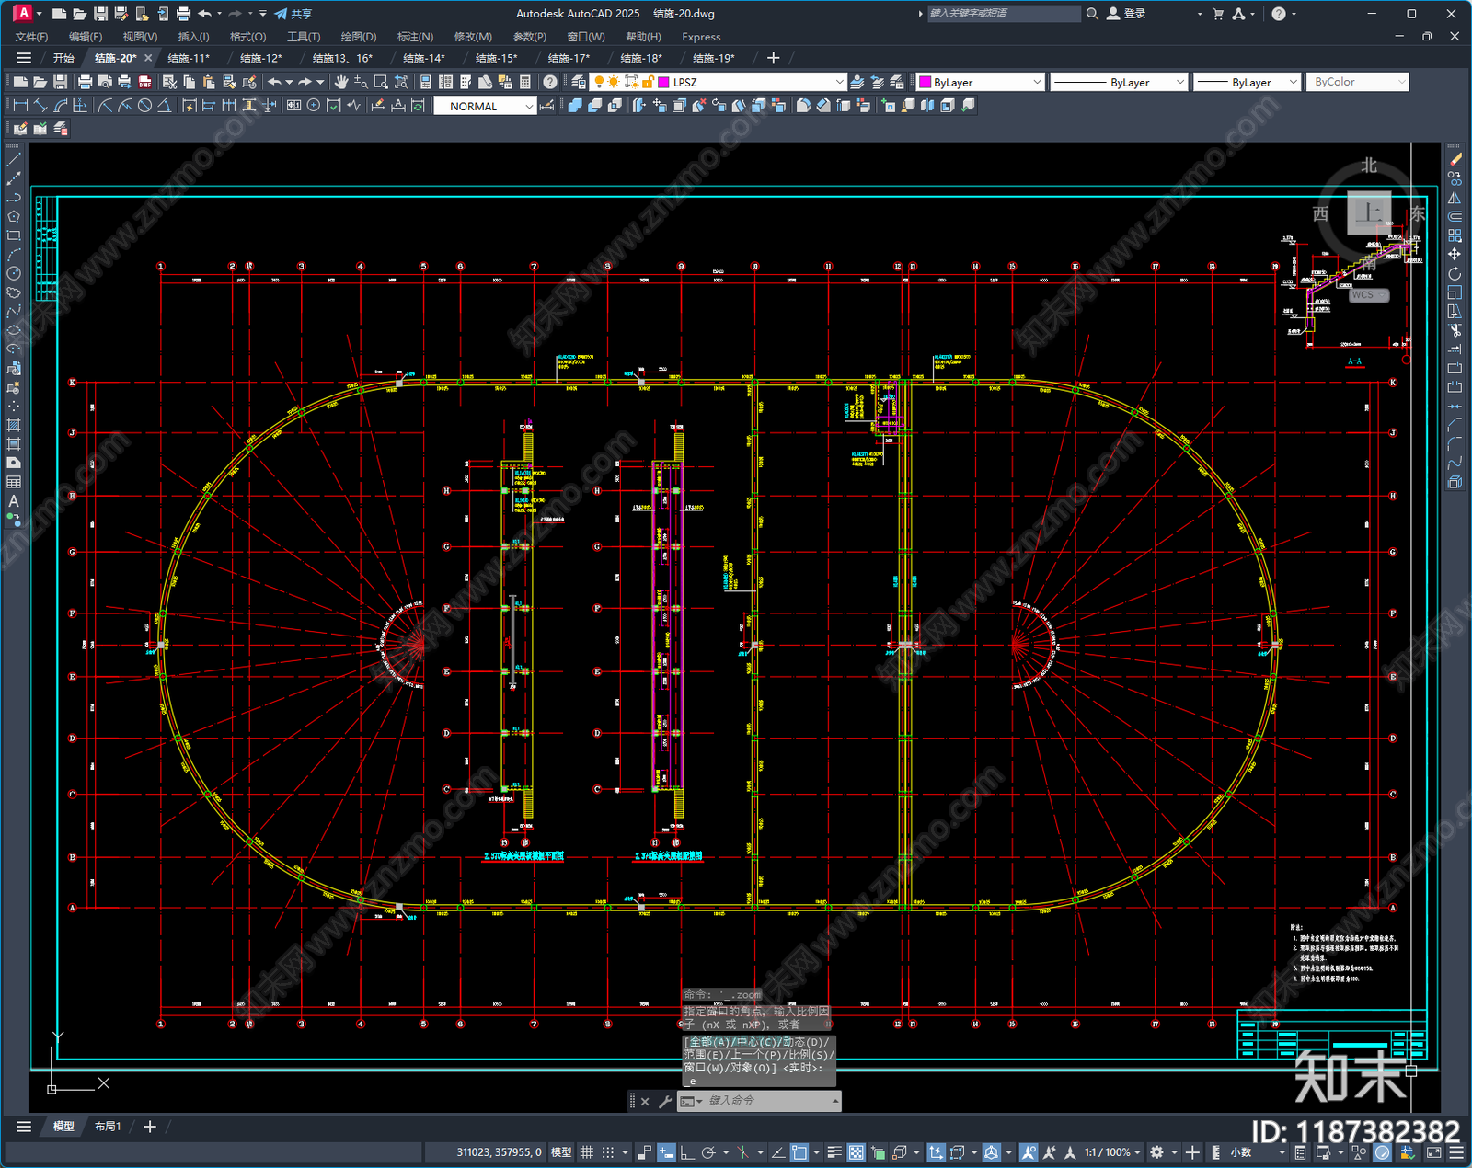
Task: Toggle grid display in status bar
Action: point(586,1152)
